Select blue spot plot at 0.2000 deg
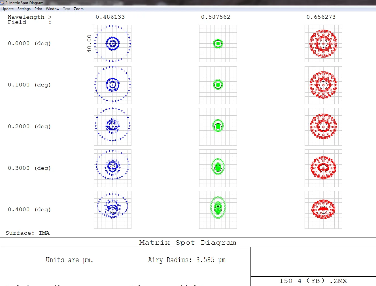Image resolution: width=376 pixels, height=286 pixels. point(112,127)
